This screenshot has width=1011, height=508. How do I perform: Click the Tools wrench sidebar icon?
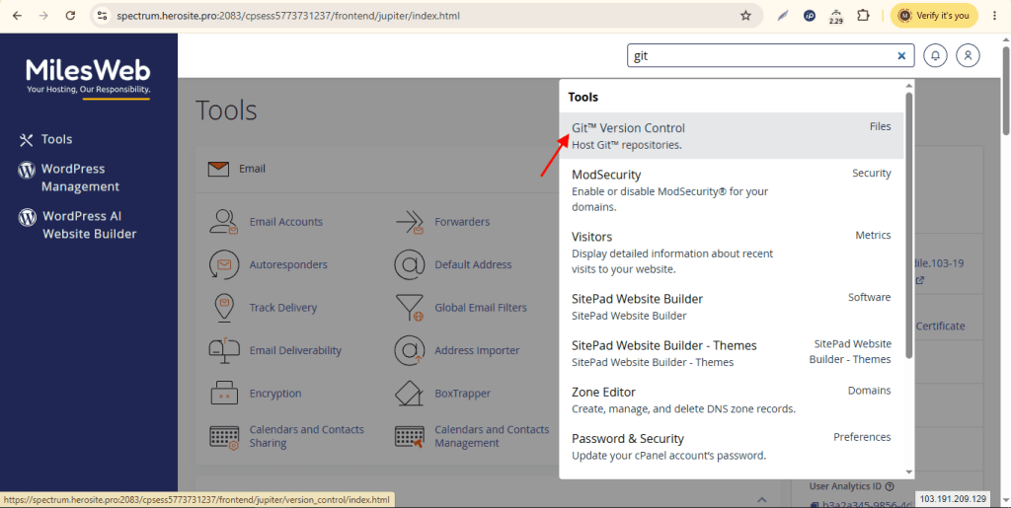27,140
